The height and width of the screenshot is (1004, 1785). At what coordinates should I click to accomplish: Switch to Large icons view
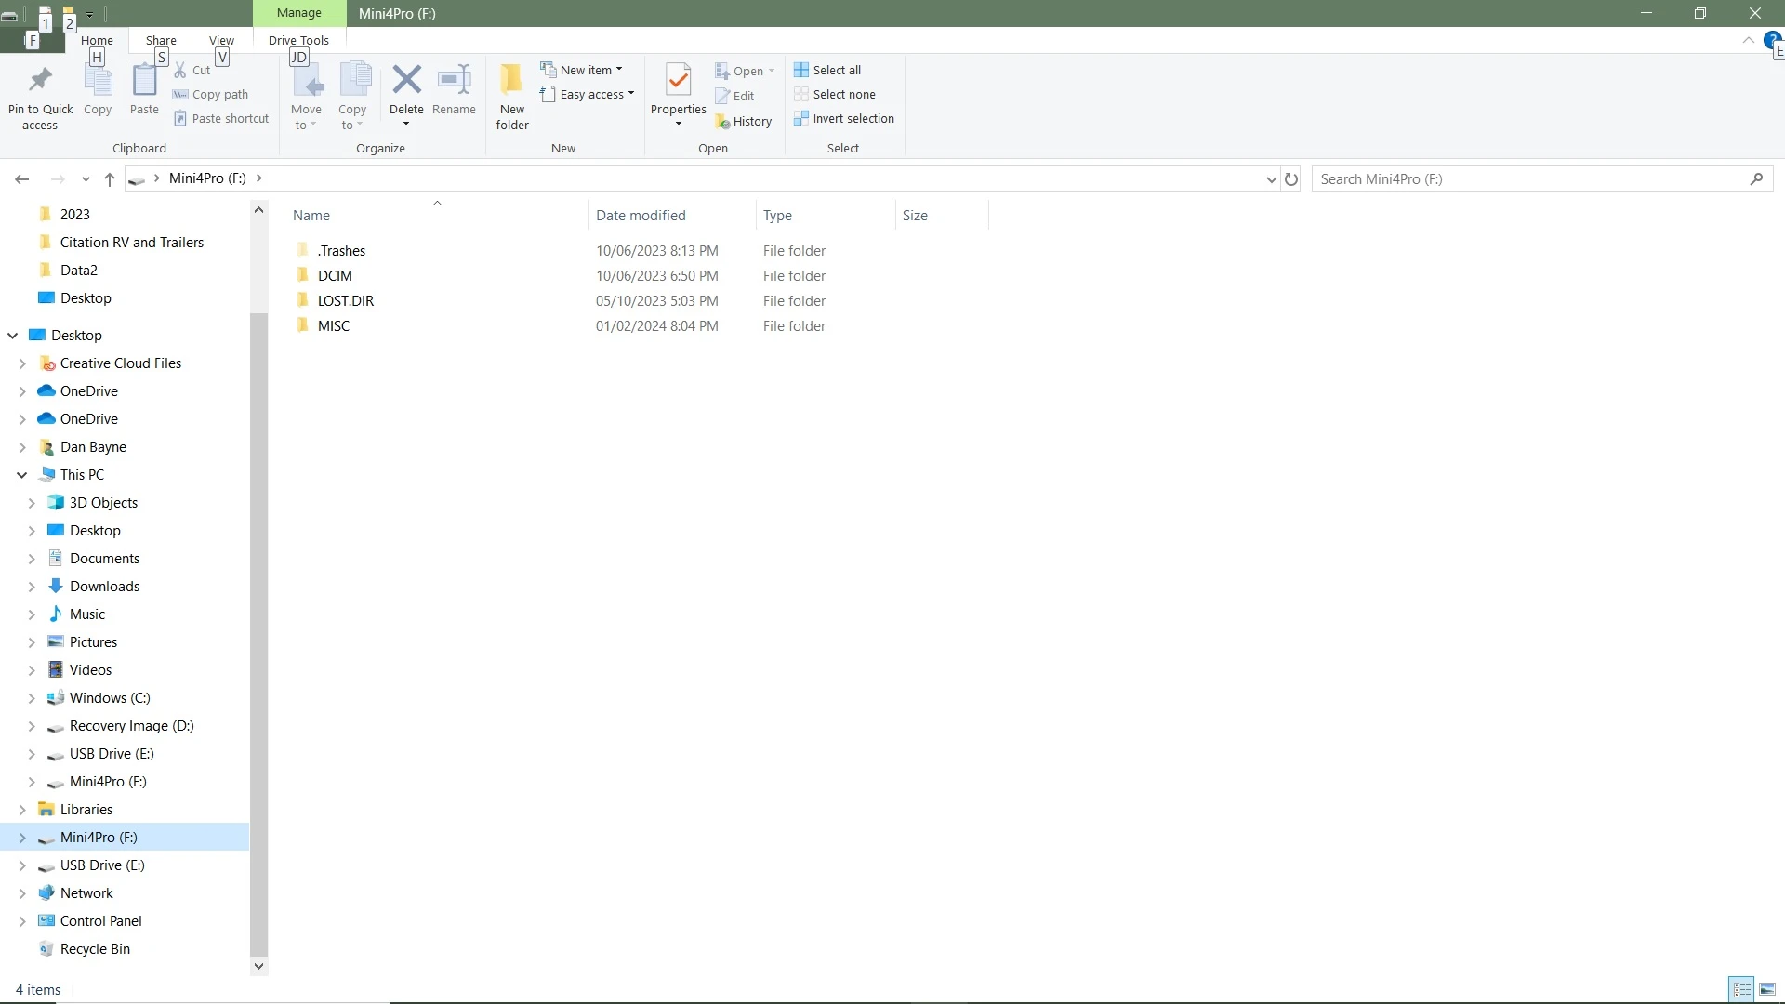coord(1767,990)
